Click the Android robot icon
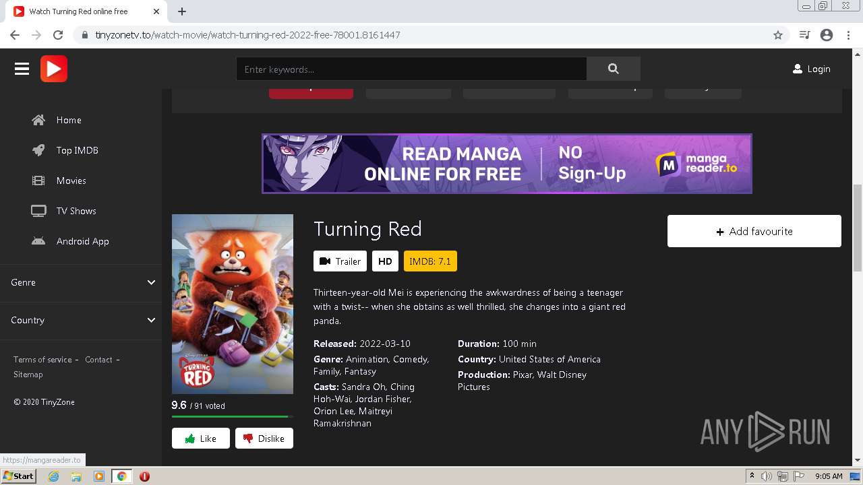The width and height of the screenshot is (863, 485). click(38, 241)
